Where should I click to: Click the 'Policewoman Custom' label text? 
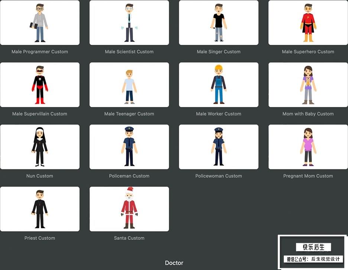(219, 176)
